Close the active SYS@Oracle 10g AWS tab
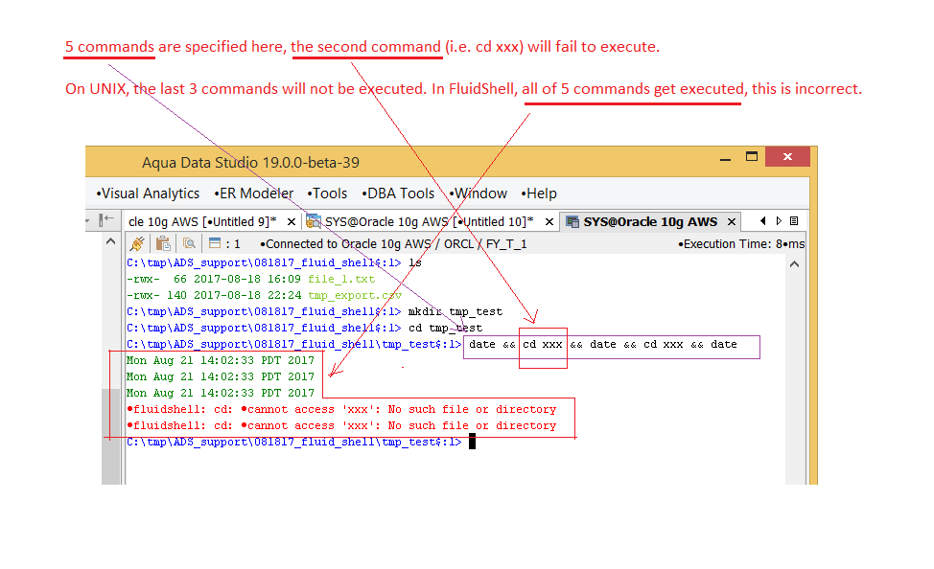This screenshot has height=569, width=934. tap(732, 222)
